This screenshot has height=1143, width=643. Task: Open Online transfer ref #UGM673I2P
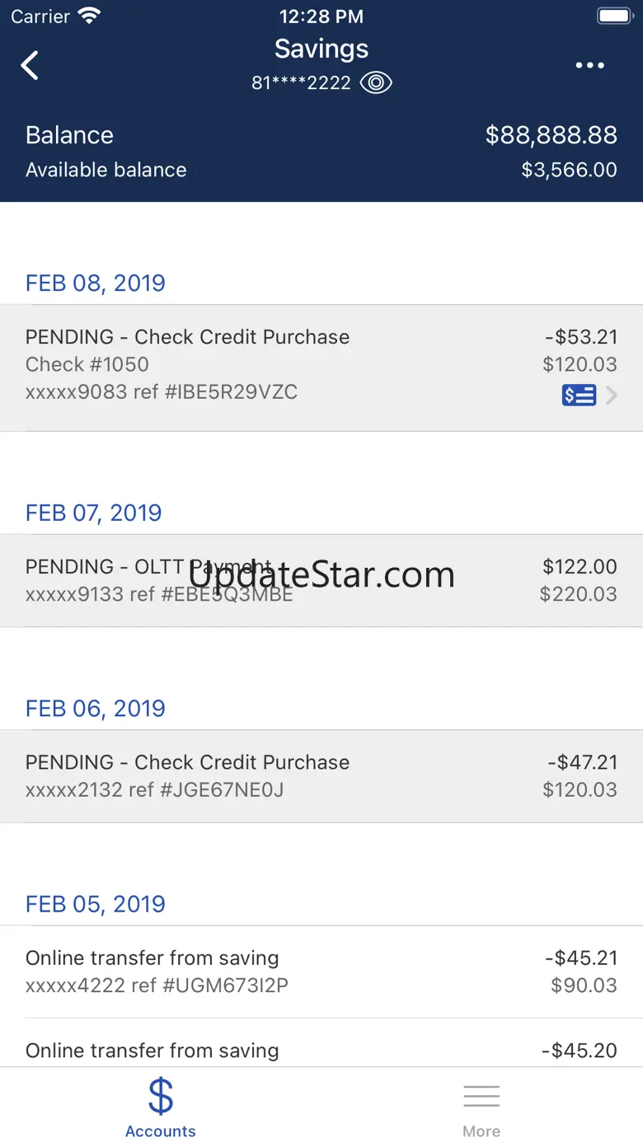tap(321, 971)
